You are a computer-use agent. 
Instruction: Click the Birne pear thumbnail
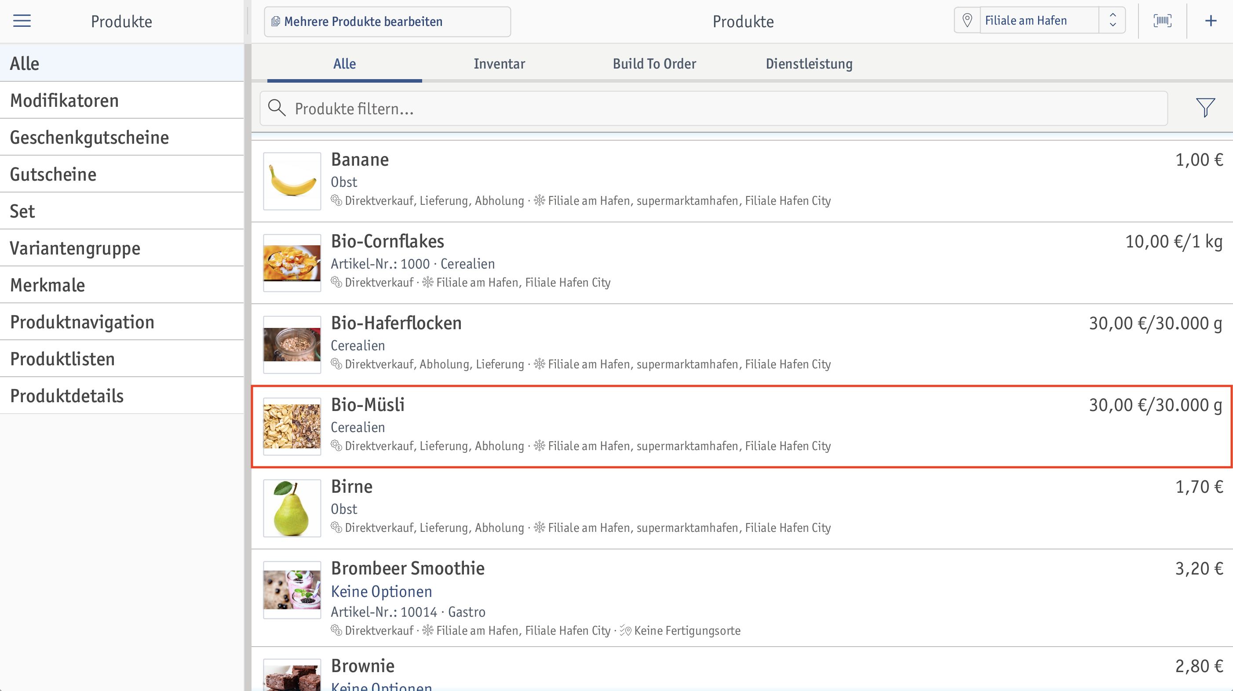(x=292, y=508)
